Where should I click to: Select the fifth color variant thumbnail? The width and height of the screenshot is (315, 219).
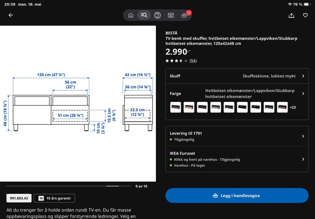pos(229,107)
